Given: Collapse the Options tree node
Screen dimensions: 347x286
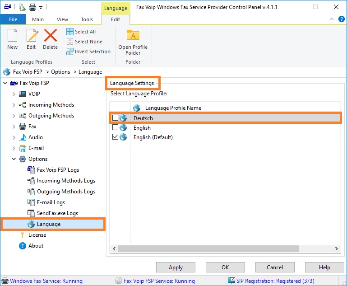Looking at the screenshot, I should [14, 159].
